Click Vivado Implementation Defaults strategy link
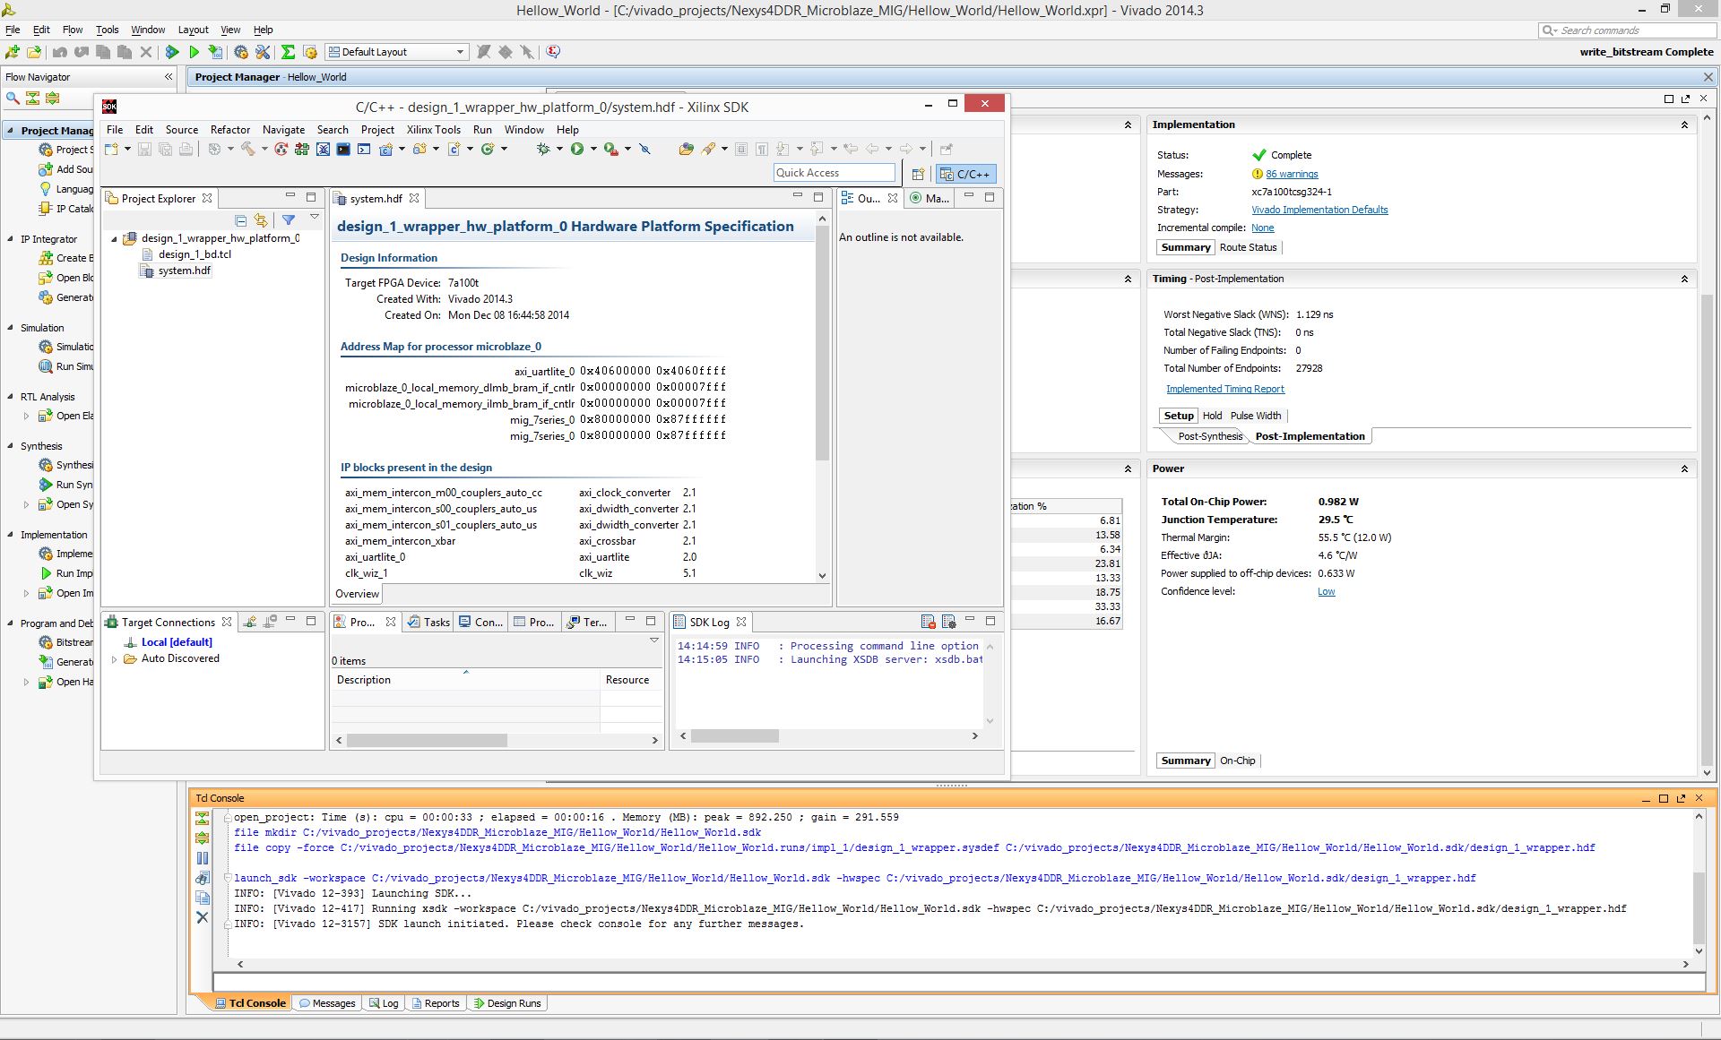Viewport: 1721px width, 1040px height. tap(1319, 210)
